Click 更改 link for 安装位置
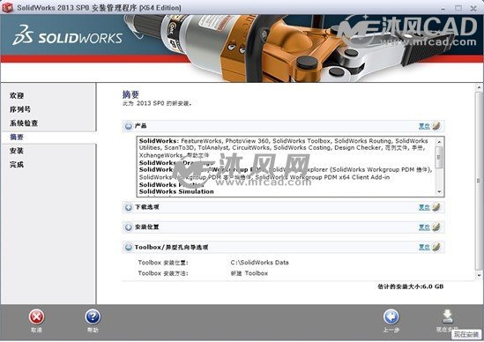 pos(424,227)
